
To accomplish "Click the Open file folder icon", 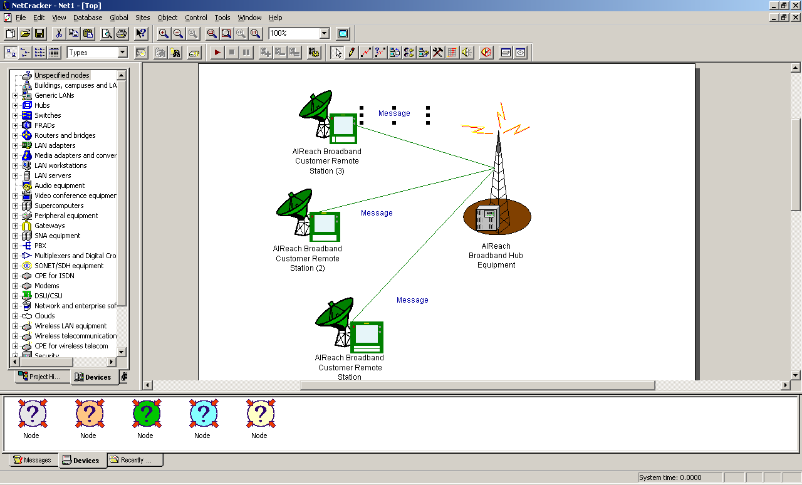I will (25, 33).
